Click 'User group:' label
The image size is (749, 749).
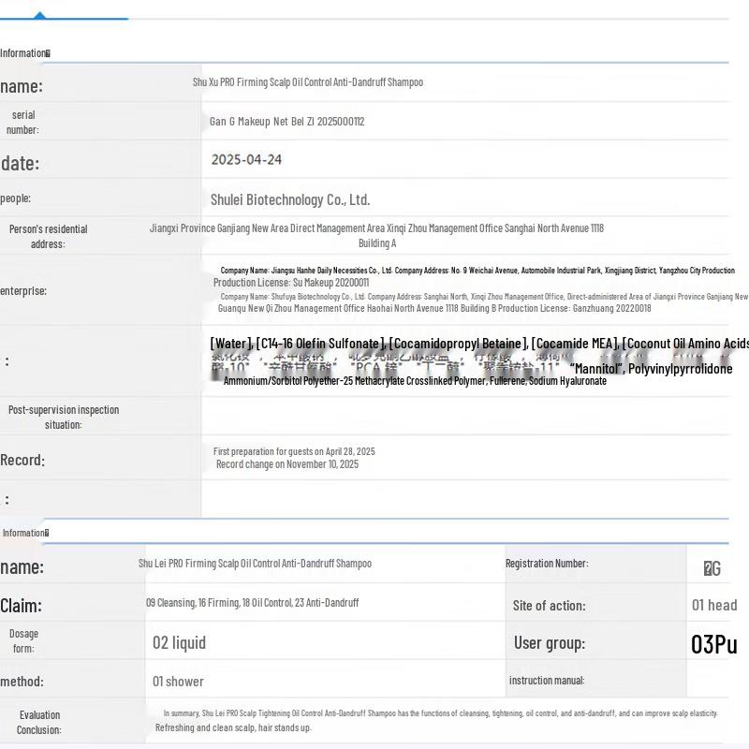pos(550,643)
